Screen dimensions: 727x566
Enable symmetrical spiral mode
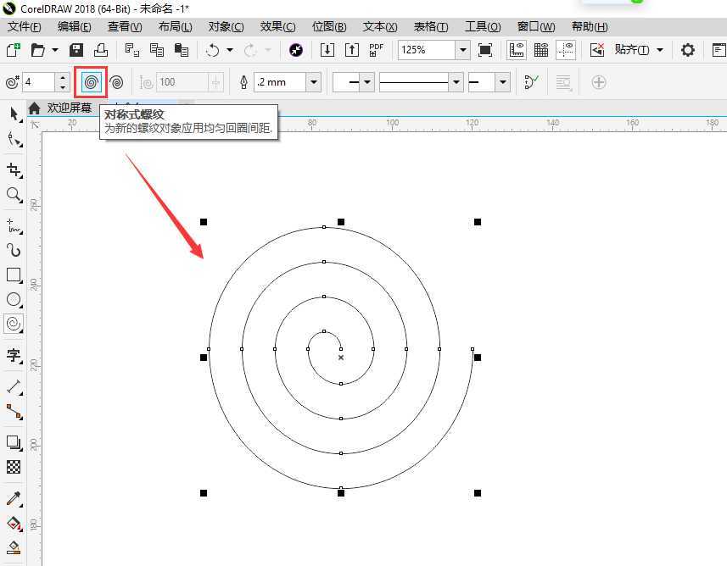[x=91, y=82]
